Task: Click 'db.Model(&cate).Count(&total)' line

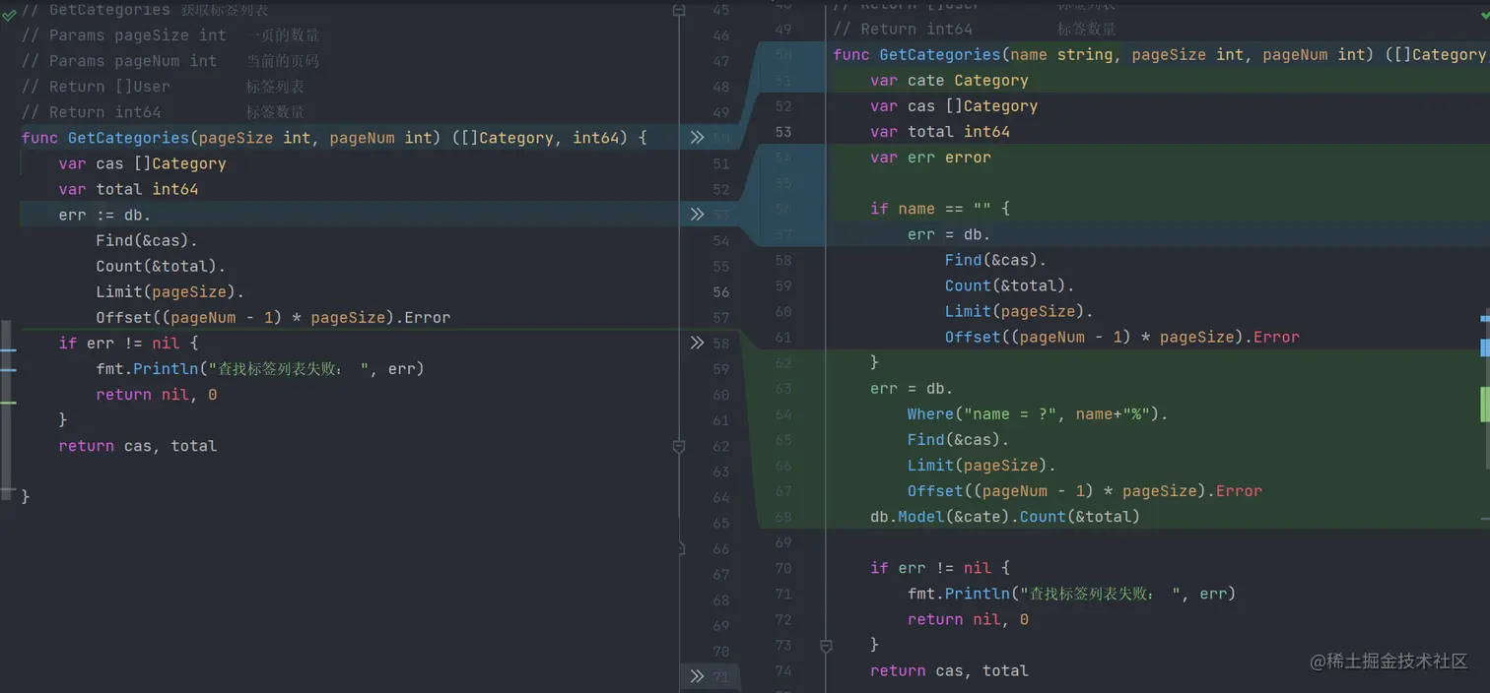Action: [x=1004, y=517]
